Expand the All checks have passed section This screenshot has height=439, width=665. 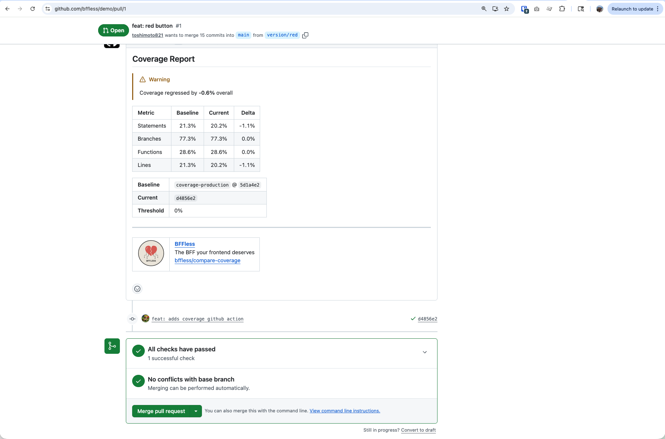[425, 352]
